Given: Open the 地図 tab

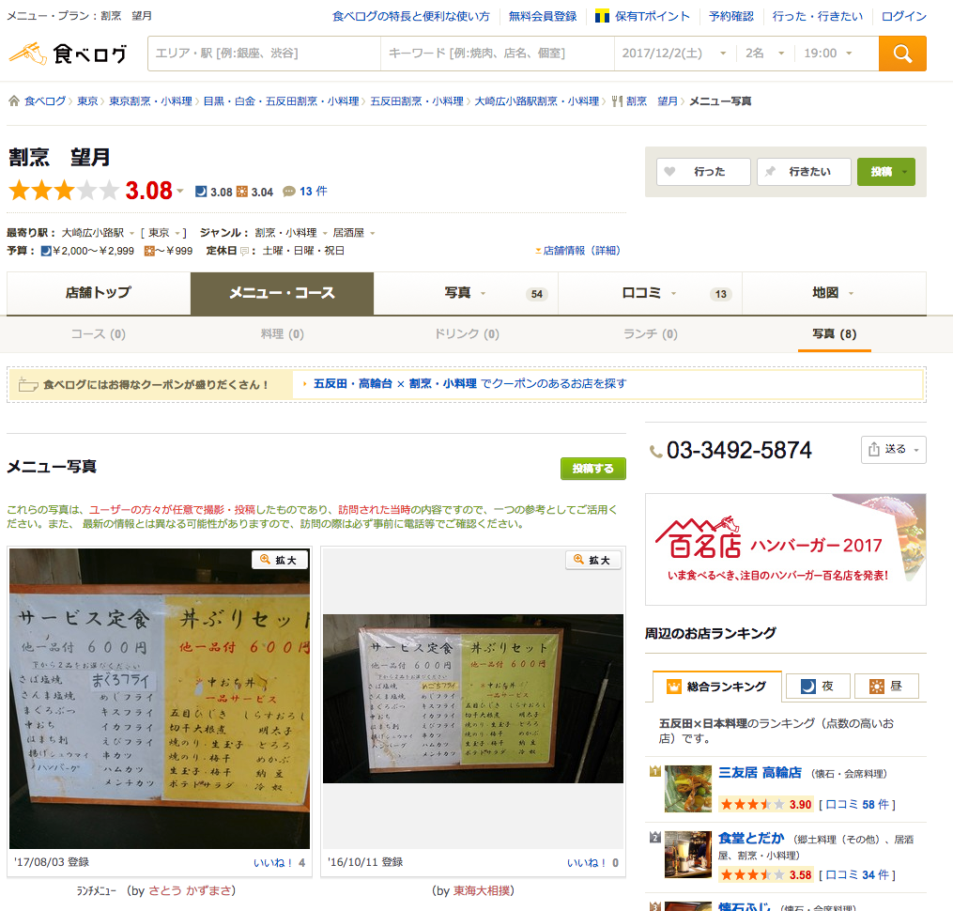Looking at the screenshot, I should [834, 293].
